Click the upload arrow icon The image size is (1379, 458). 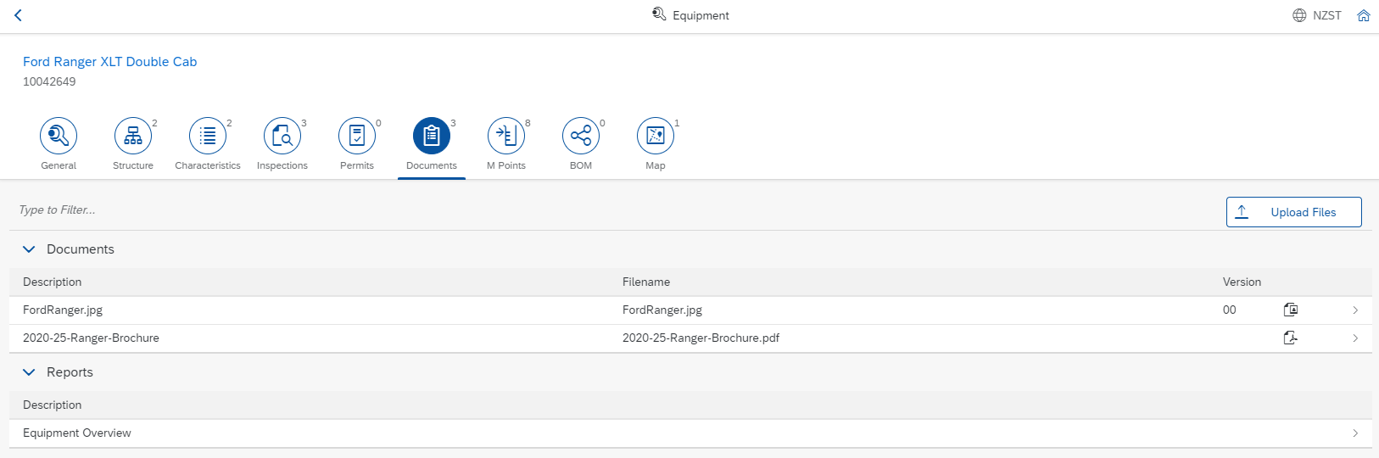(1242, 212)
